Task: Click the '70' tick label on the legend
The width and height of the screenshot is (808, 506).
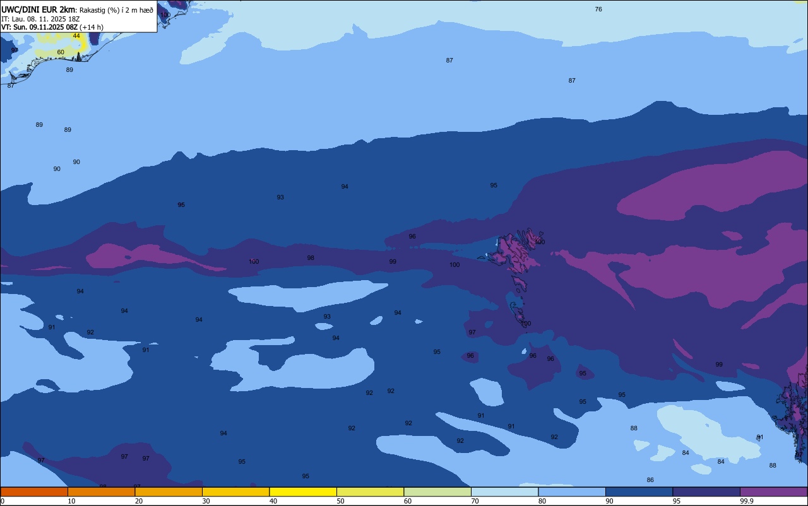Action: (x=475, y=501)
